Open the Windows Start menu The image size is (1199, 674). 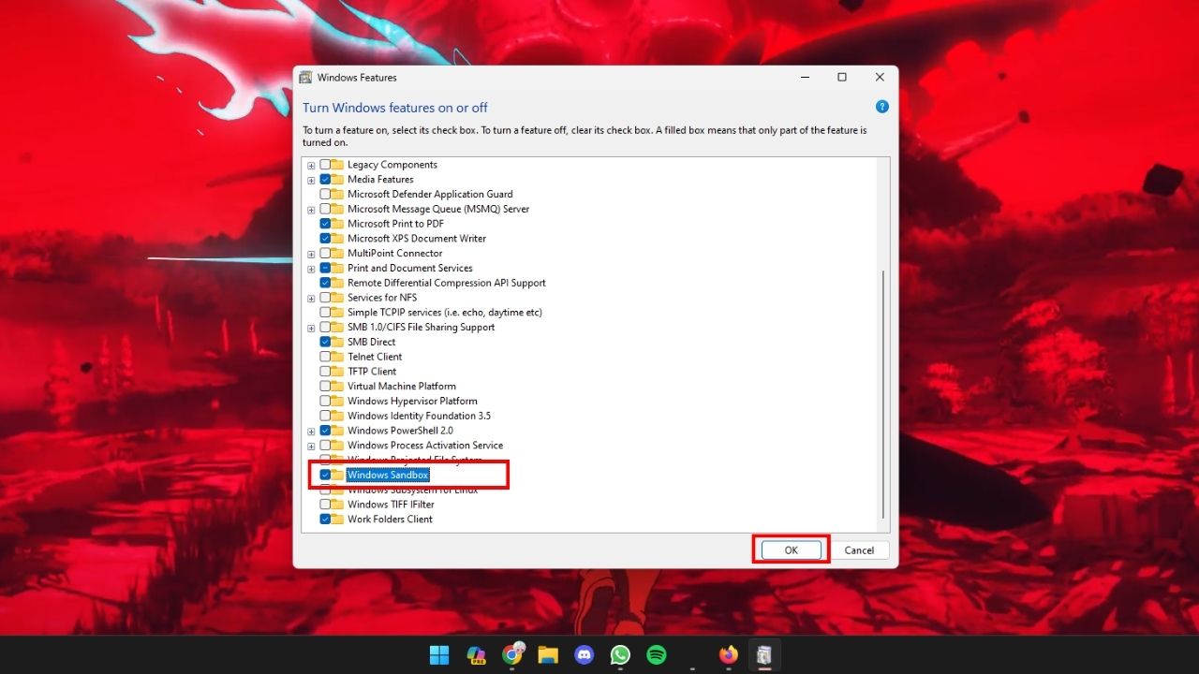coord(438,655)
